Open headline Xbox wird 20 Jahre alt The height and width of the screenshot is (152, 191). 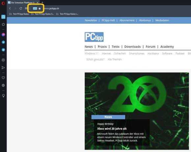pyautogui.click(x=112, y=129)
